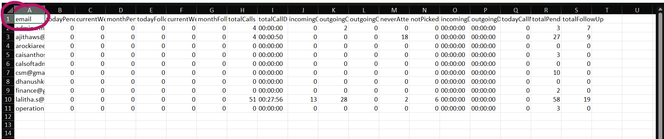This screenshot has width=664, height=139.
Task: Click the 'neverAtte' header cell
Action: [394, 19]
